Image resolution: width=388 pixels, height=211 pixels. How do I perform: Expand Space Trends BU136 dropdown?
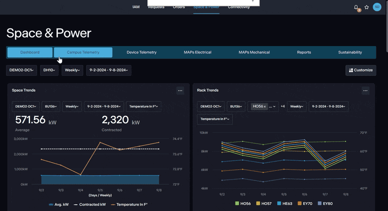[x=51, y=106]
